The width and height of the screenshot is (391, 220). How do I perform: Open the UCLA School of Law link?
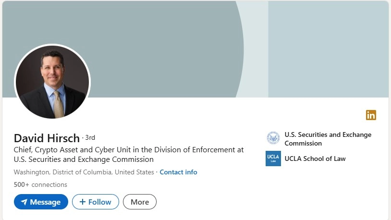[315, 159]
